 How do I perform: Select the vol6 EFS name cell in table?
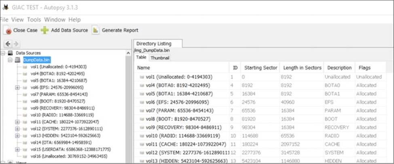(177, 102)
